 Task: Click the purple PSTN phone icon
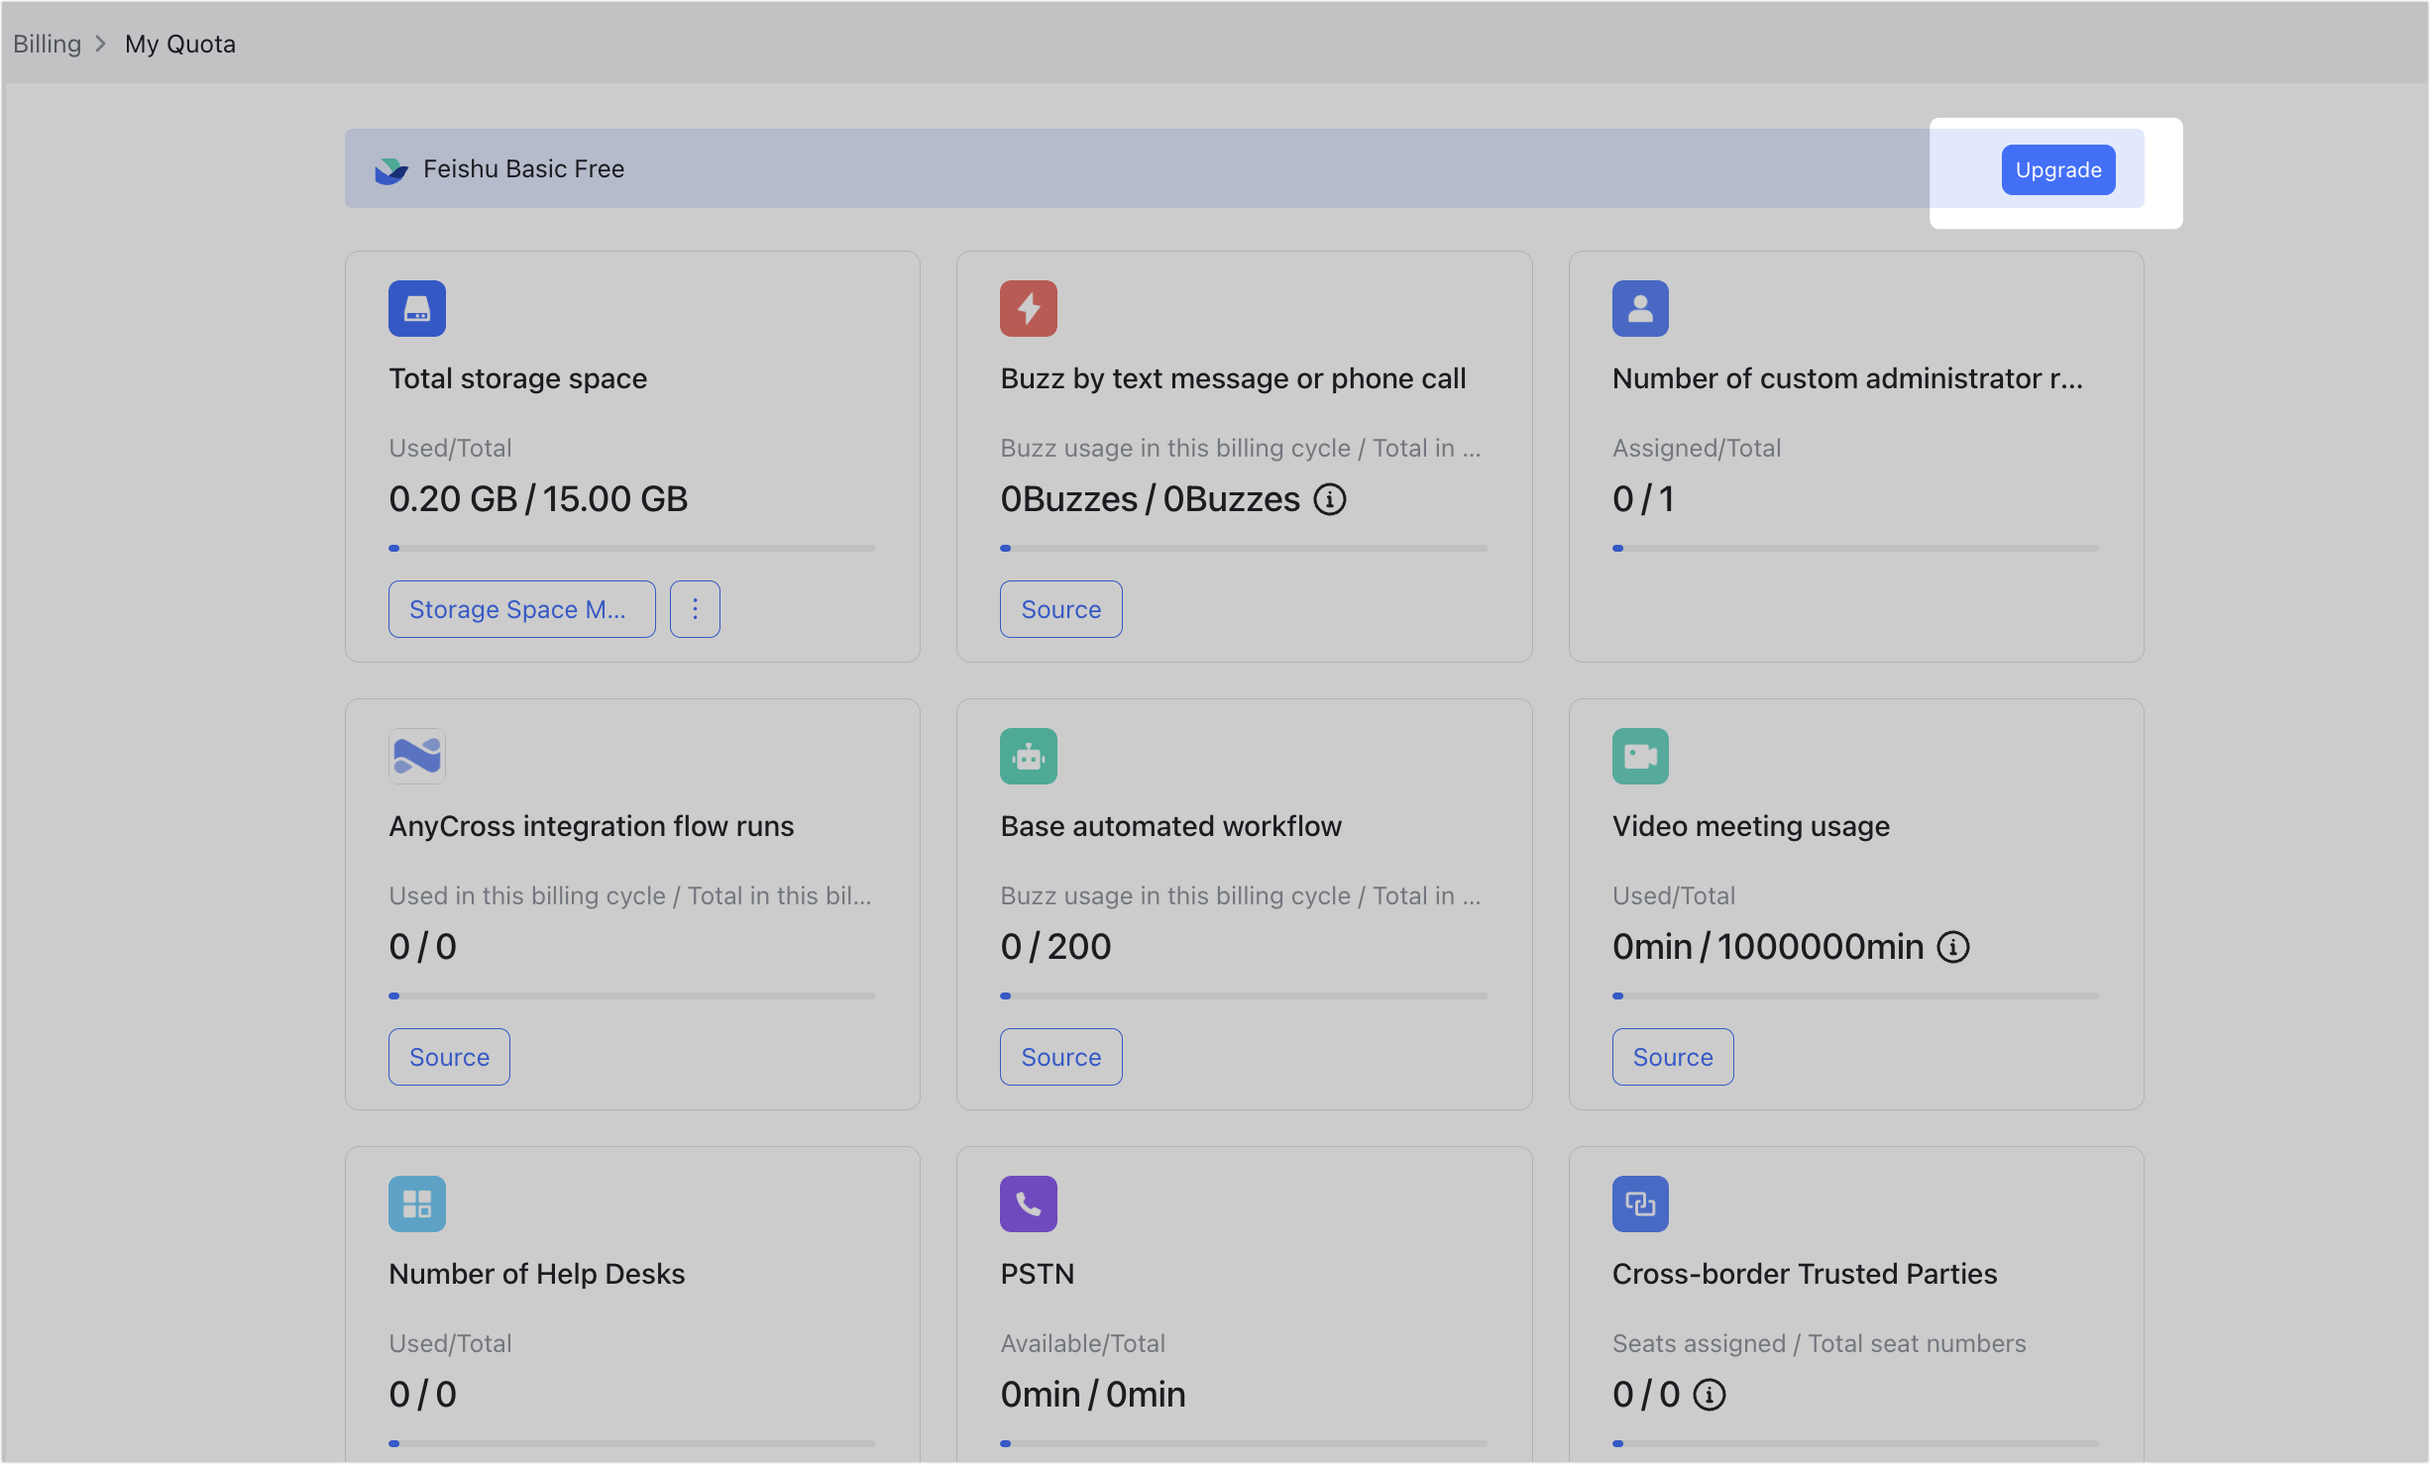coord(1028,1204)
